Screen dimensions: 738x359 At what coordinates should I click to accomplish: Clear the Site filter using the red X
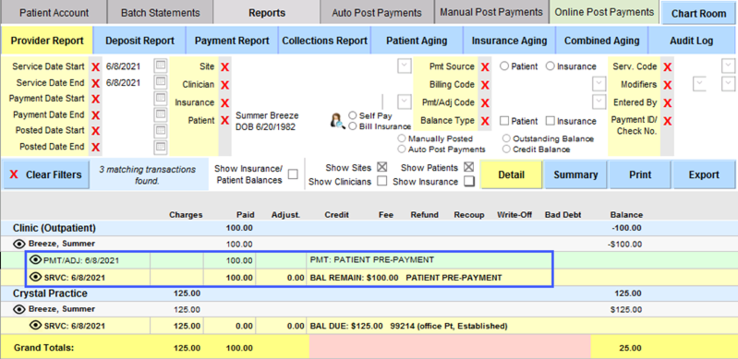click(224, 68)
